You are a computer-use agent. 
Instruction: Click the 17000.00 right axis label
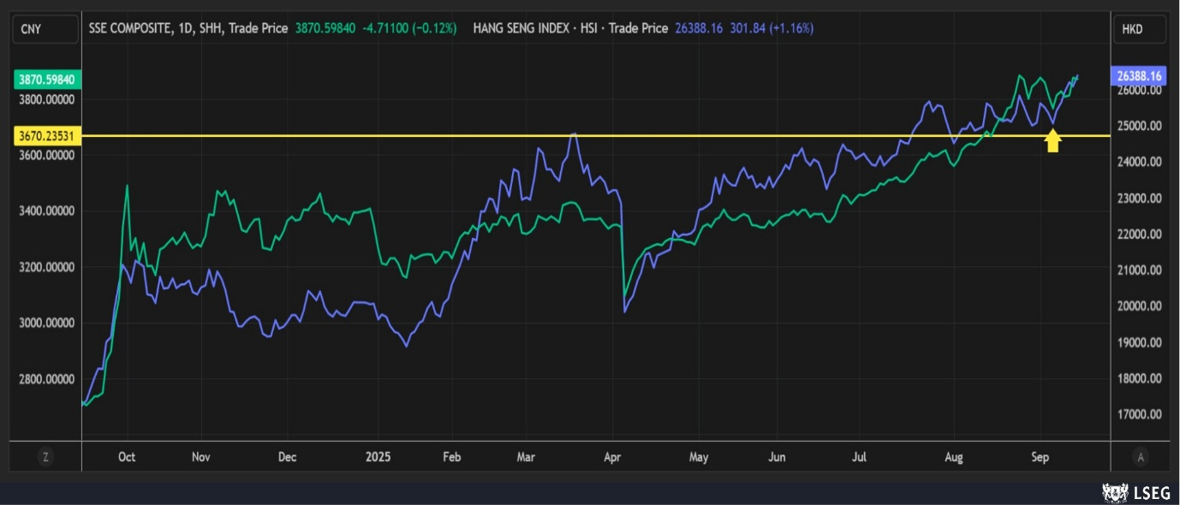[x=1140, y=414]
